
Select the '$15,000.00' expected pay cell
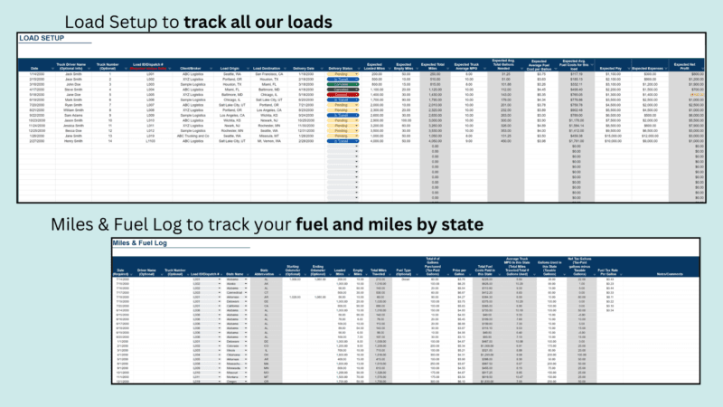tap(614, 137)
